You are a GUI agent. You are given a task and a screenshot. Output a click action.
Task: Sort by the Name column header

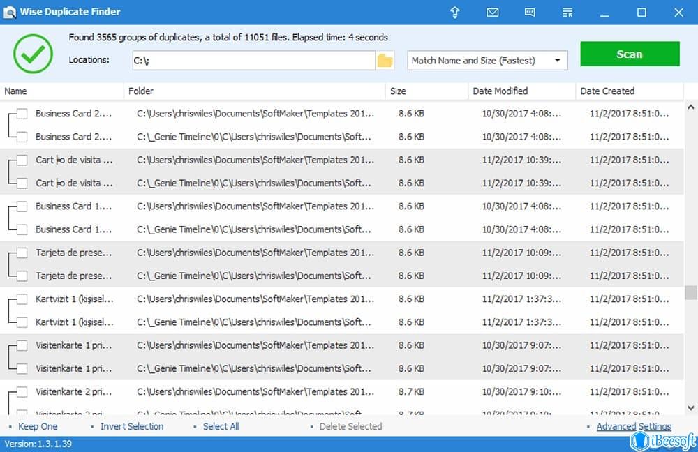tap(62, 91)
